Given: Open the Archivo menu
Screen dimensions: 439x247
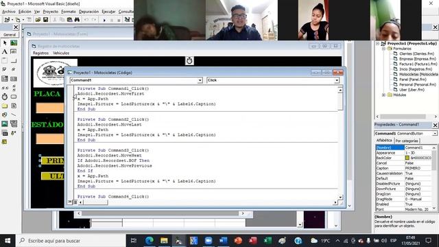Looking at the screenshot, I should 9,12.
